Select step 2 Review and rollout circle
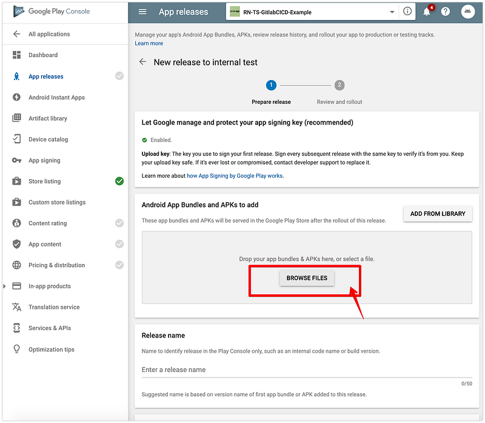This screenshot has height=423, width=485. pyautogui.click(x=339, y=85)
